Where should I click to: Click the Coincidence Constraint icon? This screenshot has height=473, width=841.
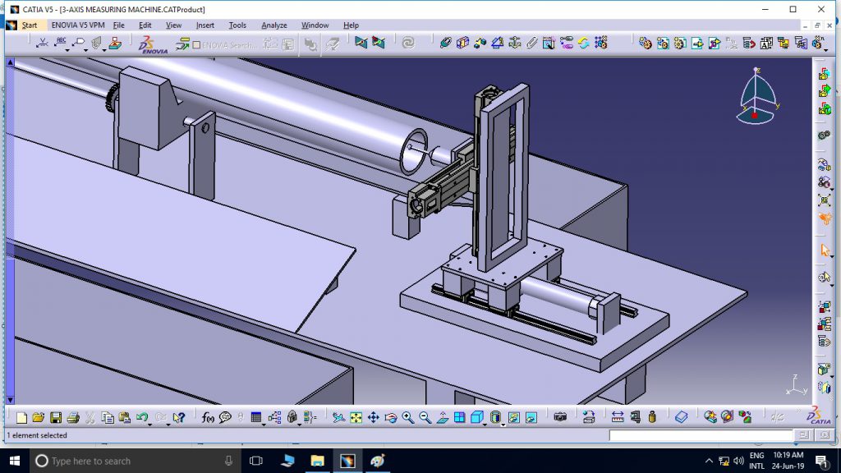[x=445, y=43]
